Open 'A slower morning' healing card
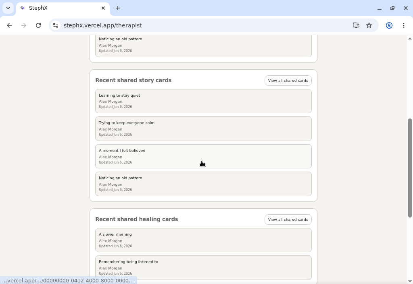Screen dimensions: 413x284 pos(203,240)
